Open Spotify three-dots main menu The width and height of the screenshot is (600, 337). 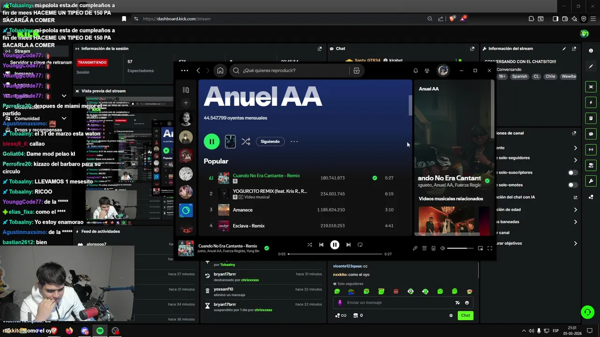185,71
